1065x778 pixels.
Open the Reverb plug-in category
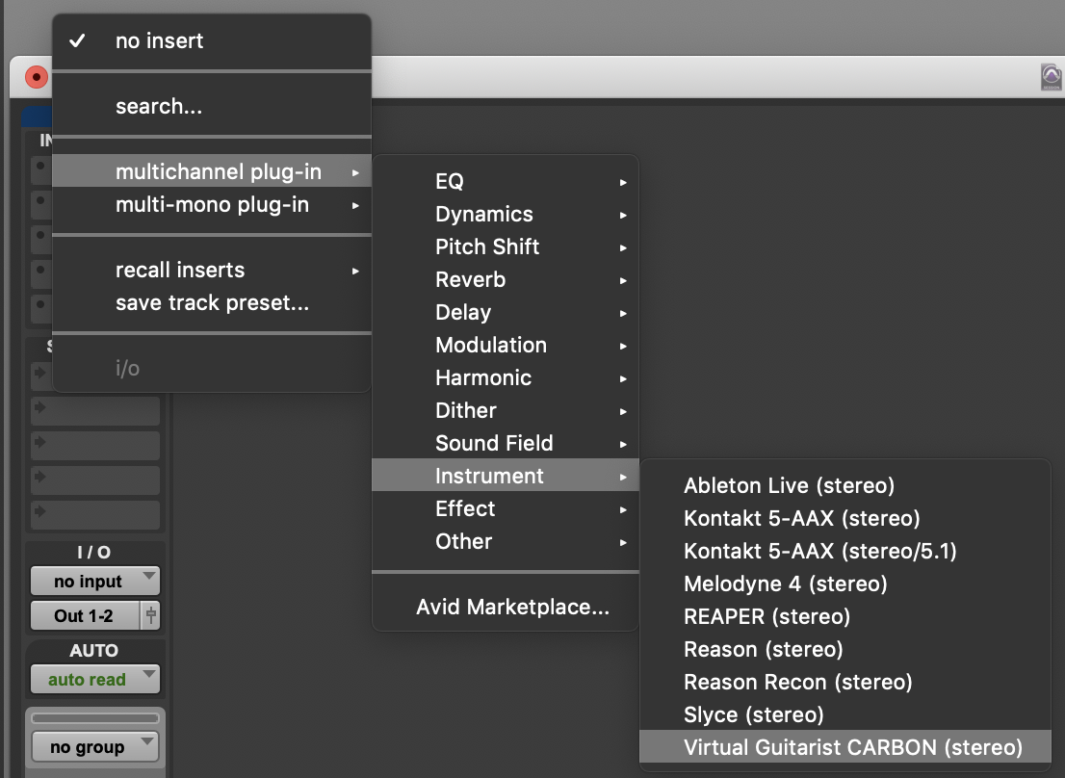(506, 279)
